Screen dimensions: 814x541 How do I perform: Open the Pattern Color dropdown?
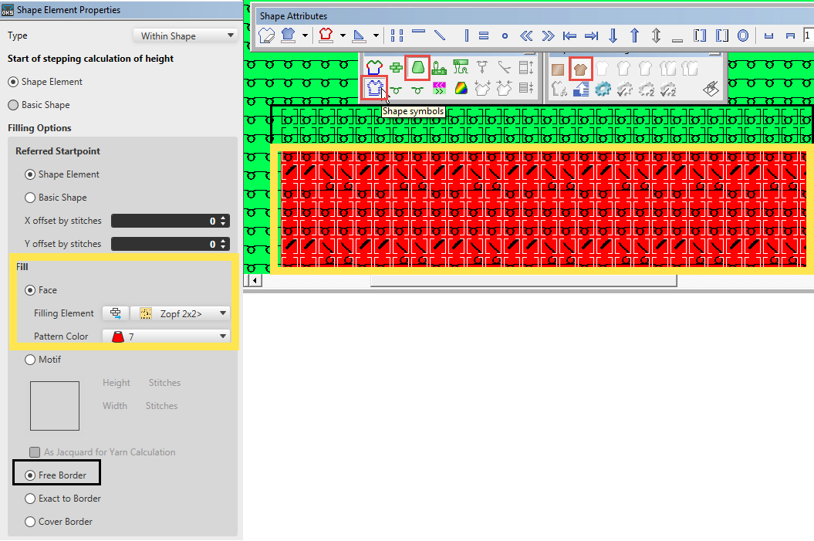(169, 336)
